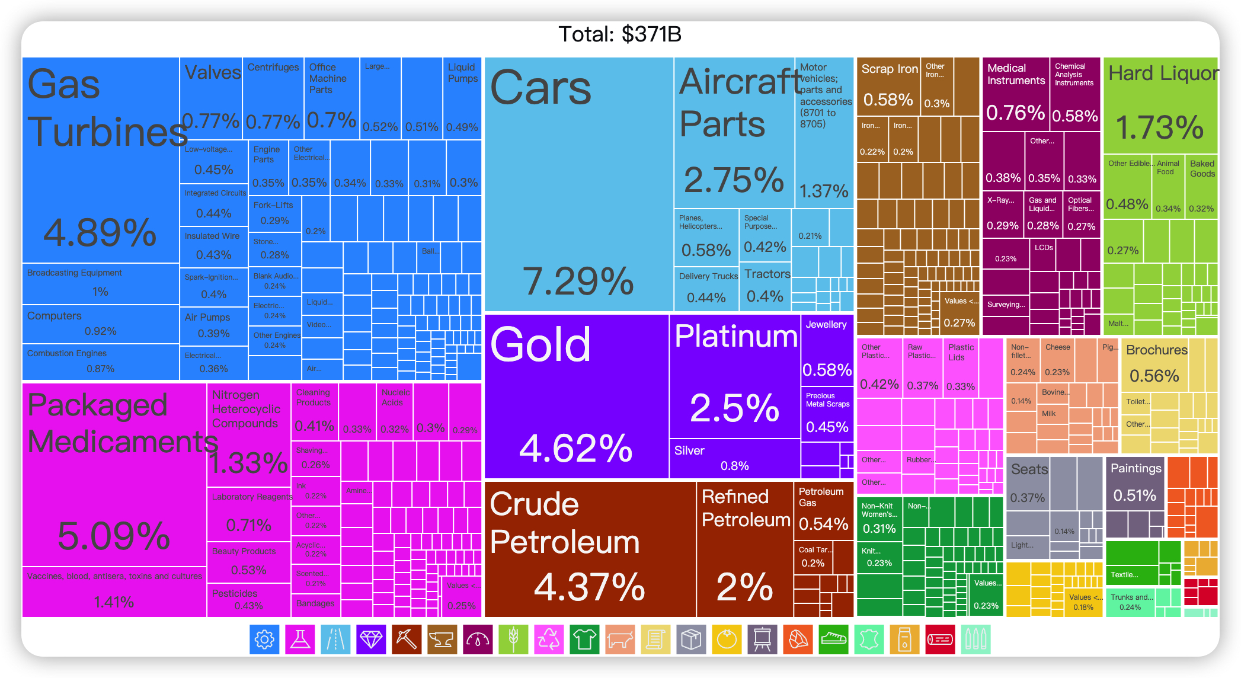Select the pickaxe mineral products icon
The image size is (1241, 678).
point(407,639)
